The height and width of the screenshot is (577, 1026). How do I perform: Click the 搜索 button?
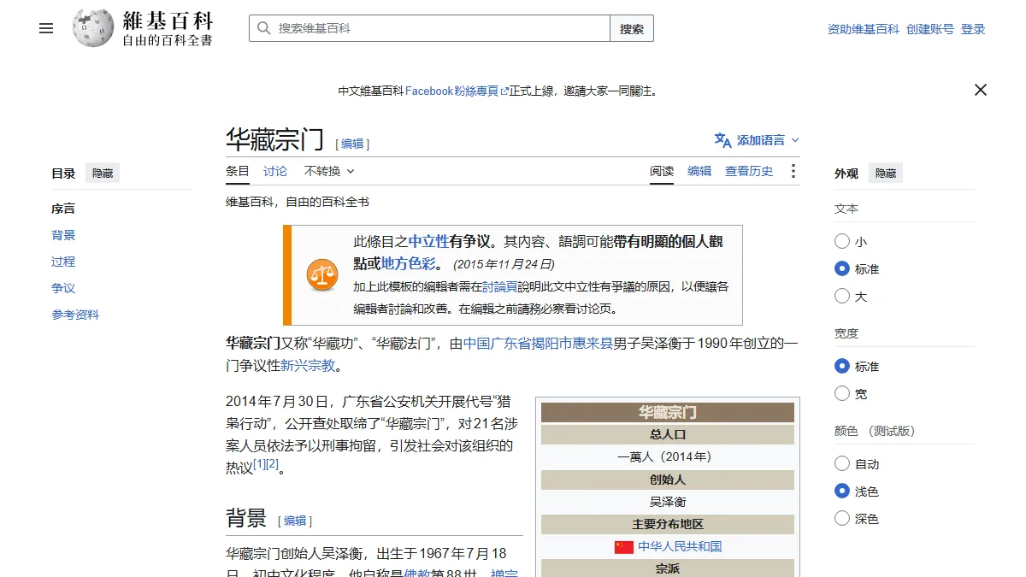[632, 28]
